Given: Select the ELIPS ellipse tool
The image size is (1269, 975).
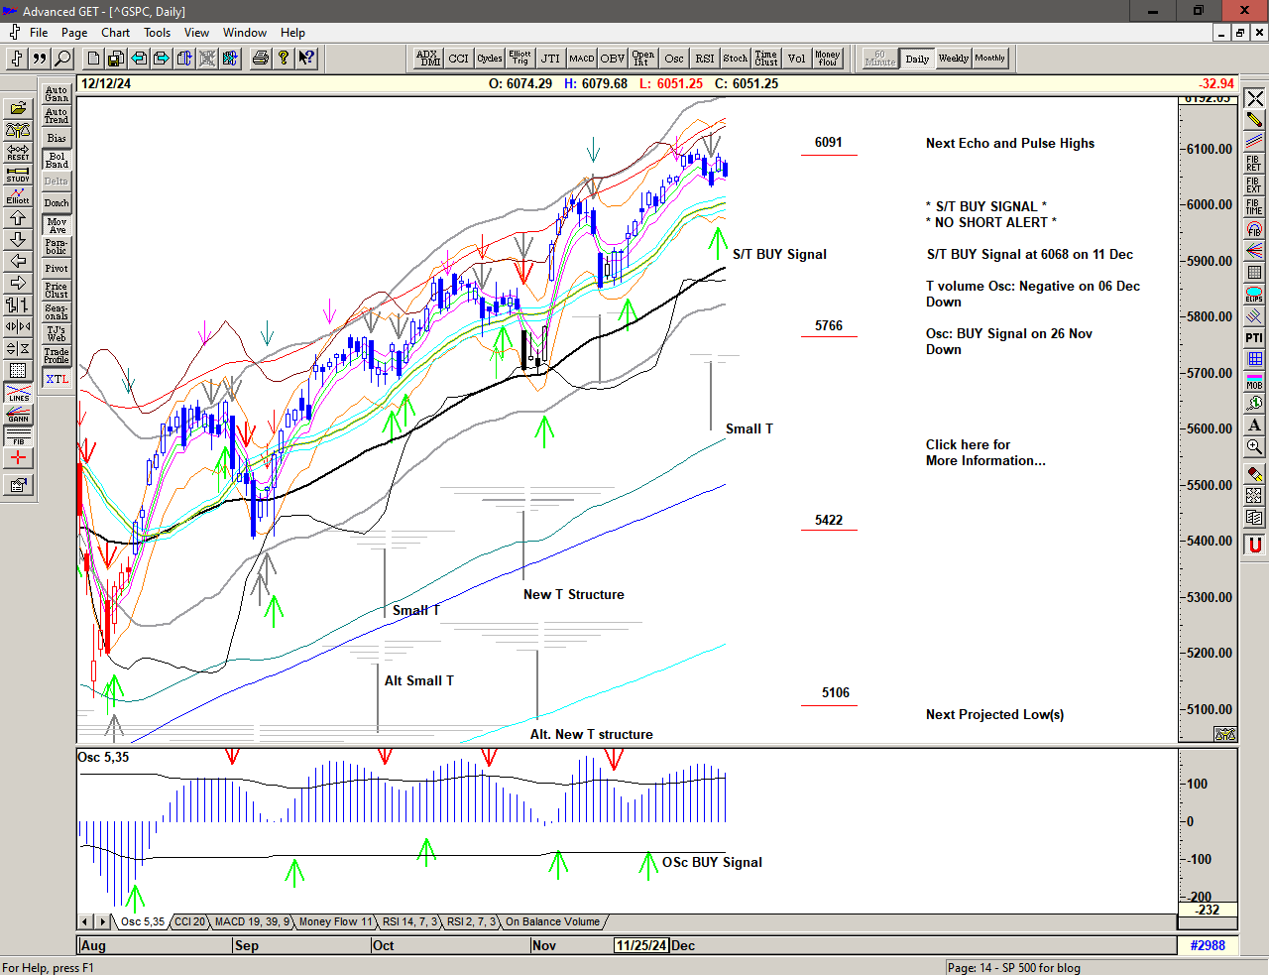Looking at the screenshot, I should pyautogui.click(x=1254, y=295).
